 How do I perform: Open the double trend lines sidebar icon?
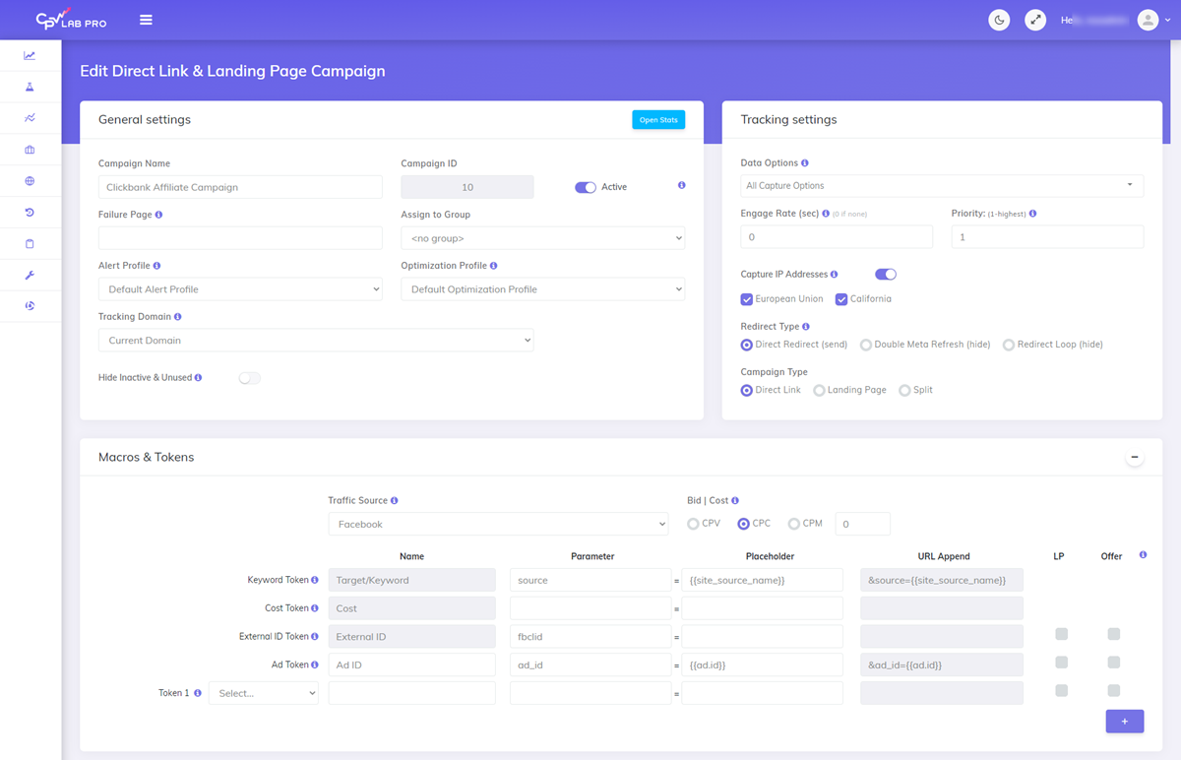(30, 118)
